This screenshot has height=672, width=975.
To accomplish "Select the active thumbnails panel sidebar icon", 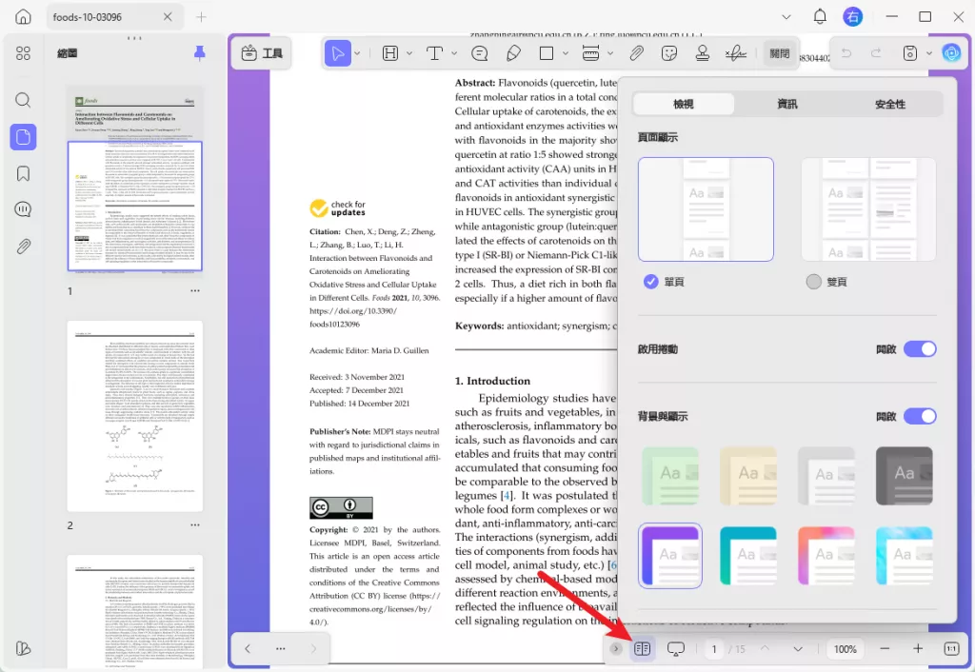I will (x=23, y=137).
